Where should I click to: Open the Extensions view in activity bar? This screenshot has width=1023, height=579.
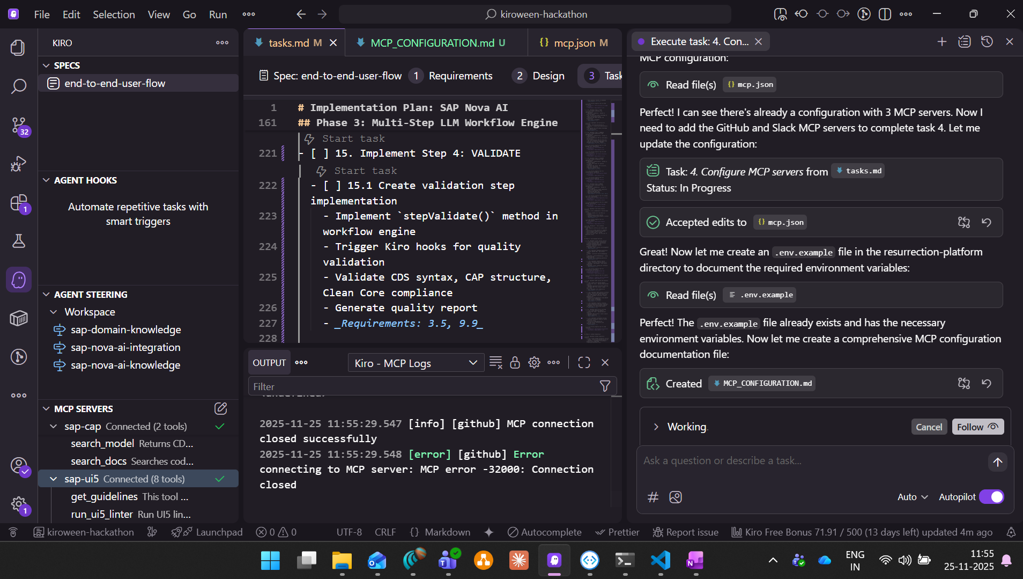pos(18,203)
